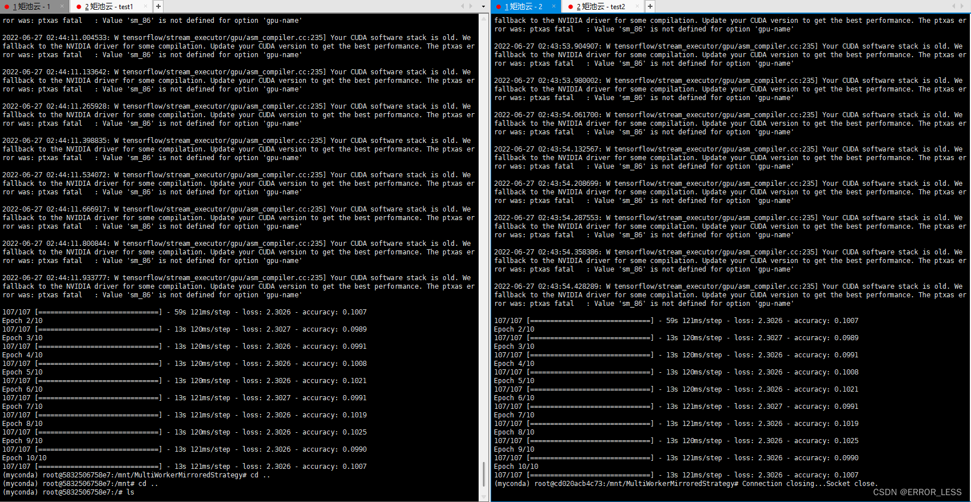Click the log timestamp '02:43:54.358386'
Screen dimensions: 971x502
[569, 252]
